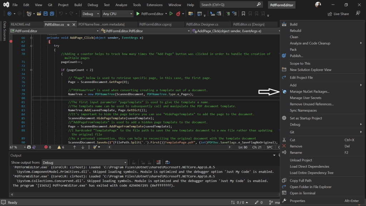Open the AddPage_Click member dropdown
Viewport: 366px width, 206px height.
(x=236, y=31)
